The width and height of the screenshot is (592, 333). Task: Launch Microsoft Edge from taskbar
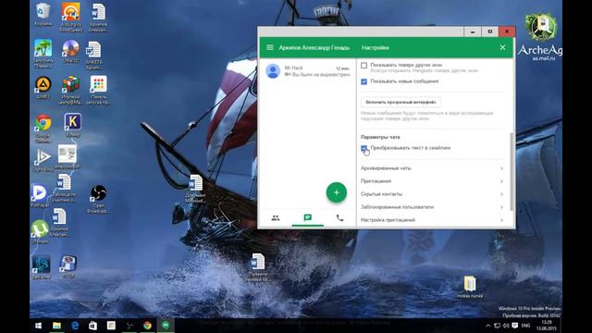[x=75, y=326]
